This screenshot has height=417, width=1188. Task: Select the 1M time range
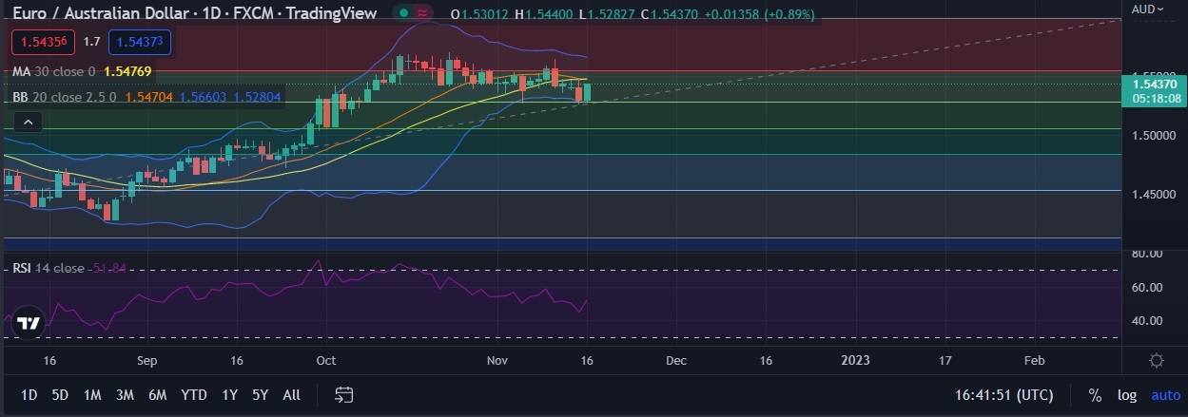coord(92,394)
